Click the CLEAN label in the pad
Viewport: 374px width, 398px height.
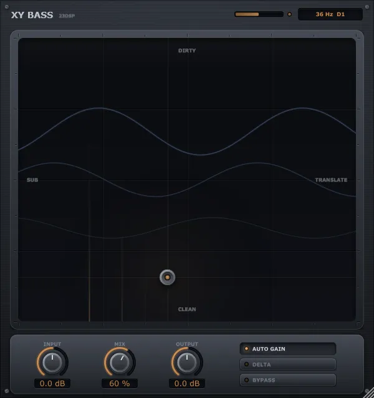187,309
